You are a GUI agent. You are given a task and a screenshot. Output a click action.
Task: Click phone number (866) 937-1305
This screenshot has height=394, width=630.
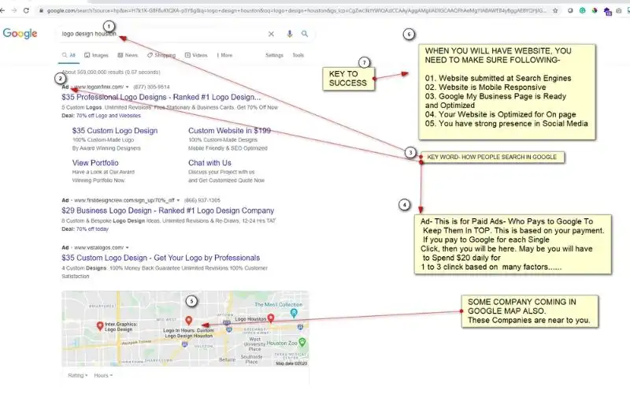coord(202,200)
